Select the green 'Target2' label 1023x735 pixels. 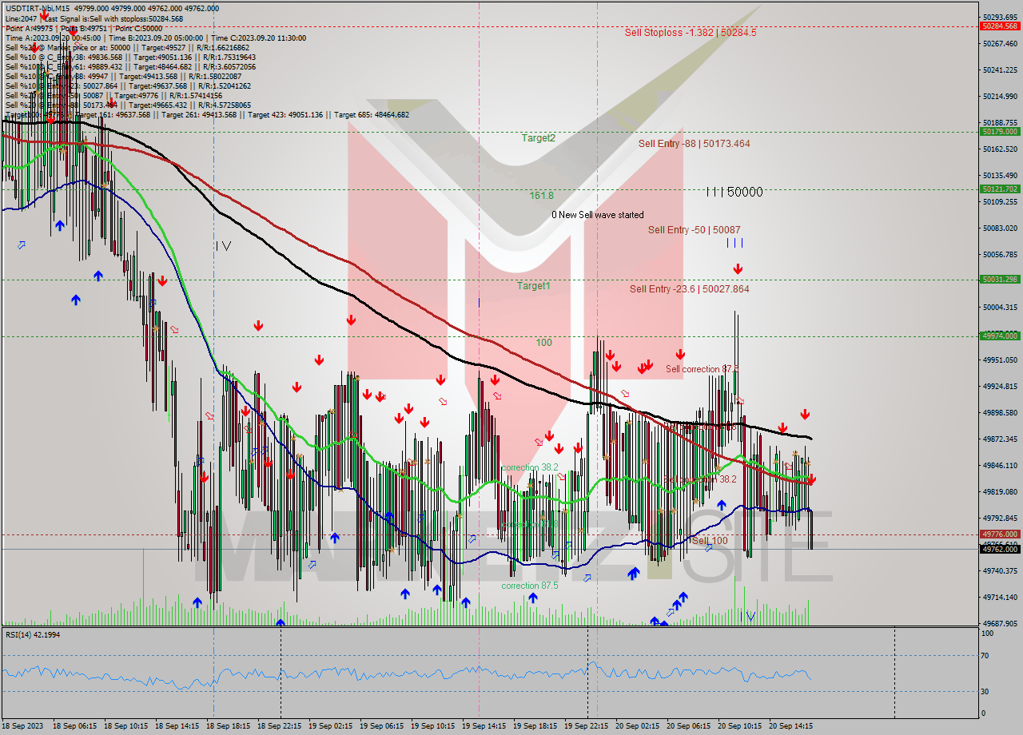[538, 137]
